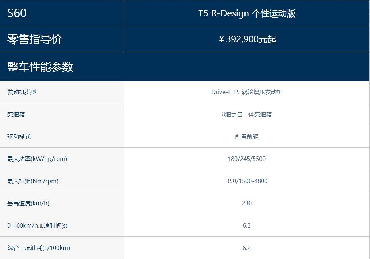Click the price ¥392,900元起
This screenshot has height=259, width=370.
(247, 39)
